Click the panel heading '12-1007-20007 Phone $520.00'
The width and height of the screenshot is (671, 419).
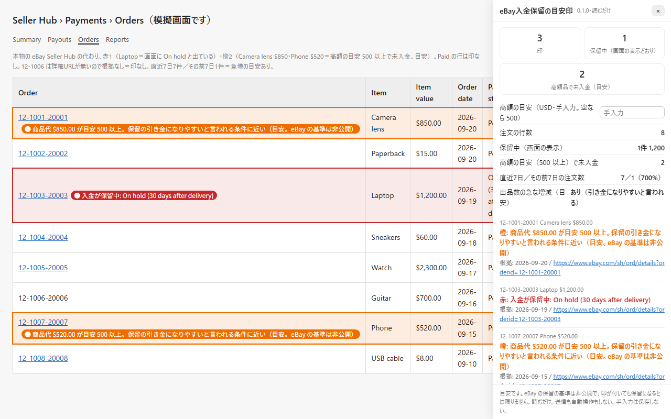tap(538, 336)
